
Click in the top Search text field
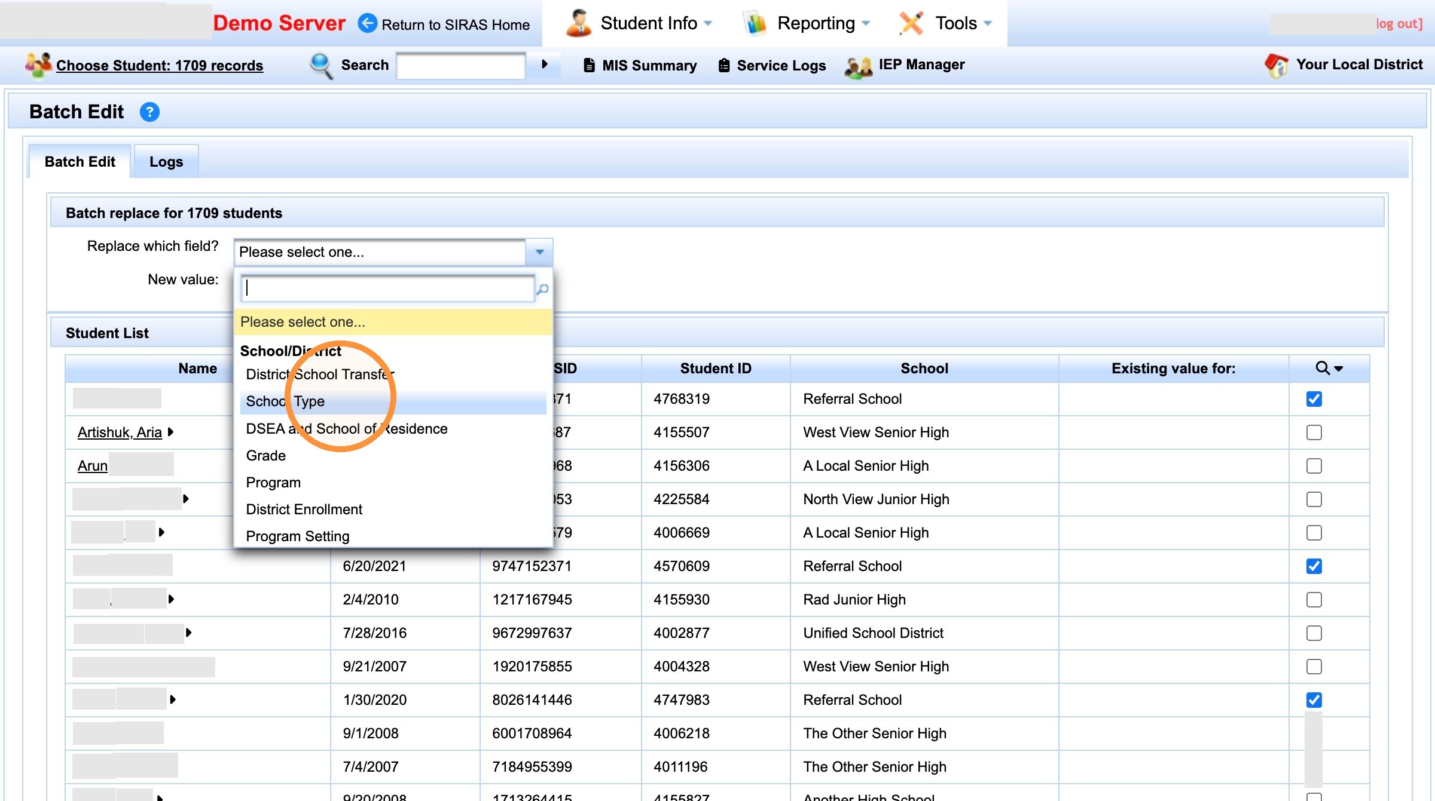[x=461, y=65]
